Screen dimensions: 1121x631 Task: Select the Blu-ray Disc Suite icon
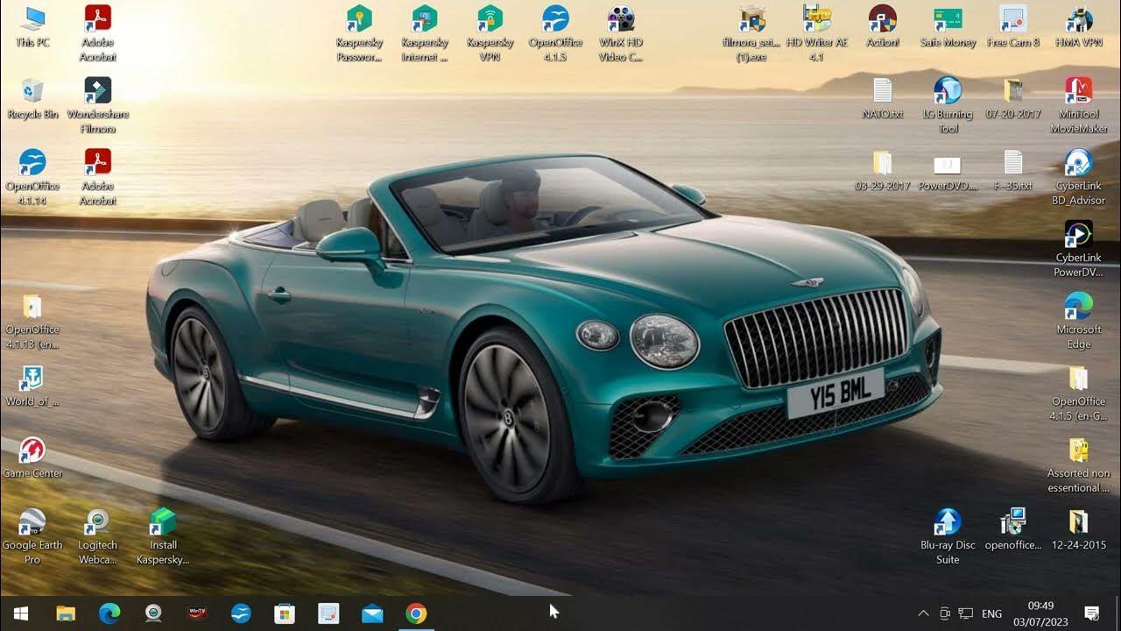point(948,523)
